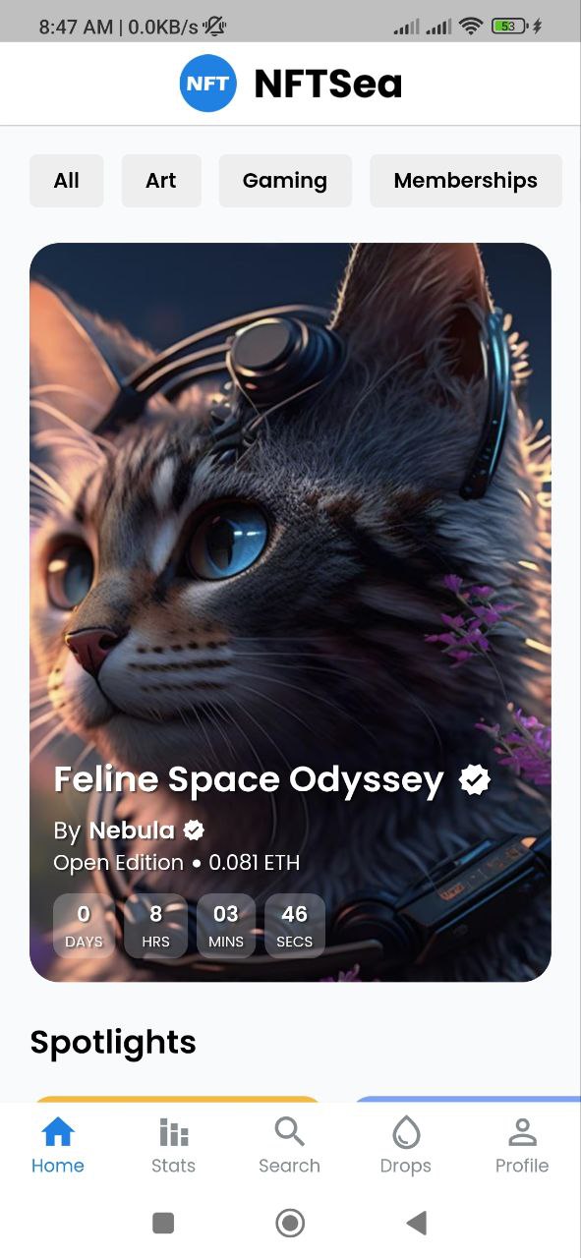Open the Home tab icon

click(58, 1133)
